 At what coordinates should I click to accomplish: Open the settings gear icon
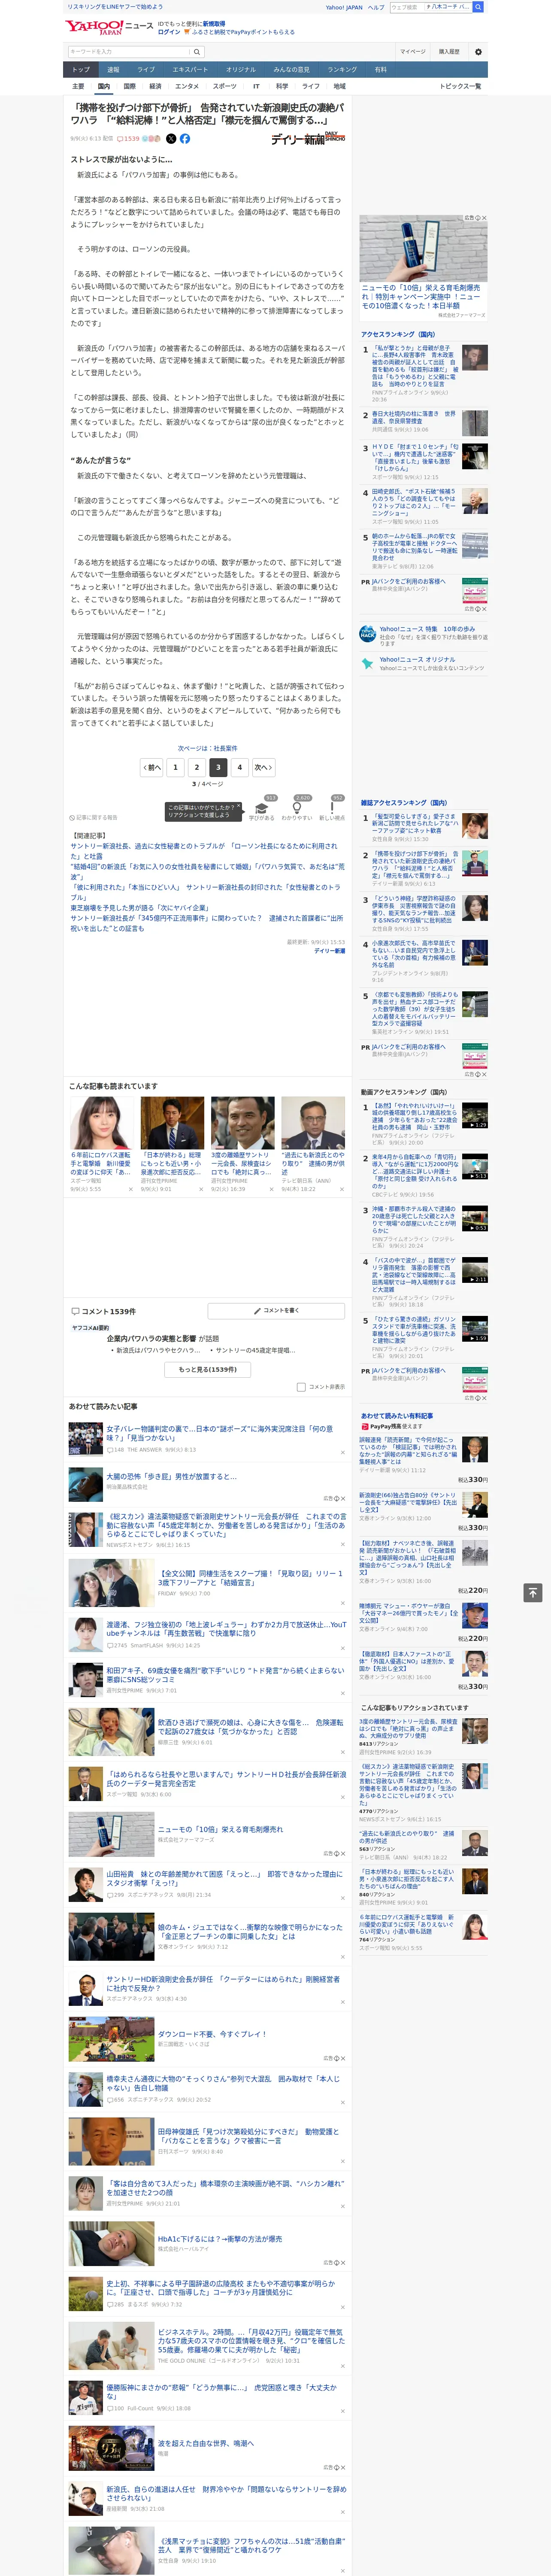[478, 52]
